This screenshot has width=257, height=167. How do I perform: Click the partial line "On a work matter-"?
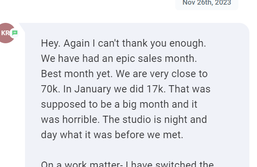(x=82, y=164)
